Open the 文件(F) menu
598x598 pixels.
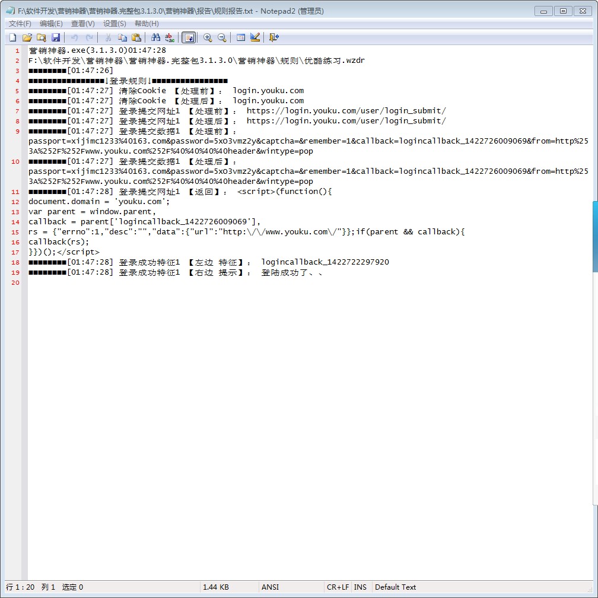click(20, 24)
